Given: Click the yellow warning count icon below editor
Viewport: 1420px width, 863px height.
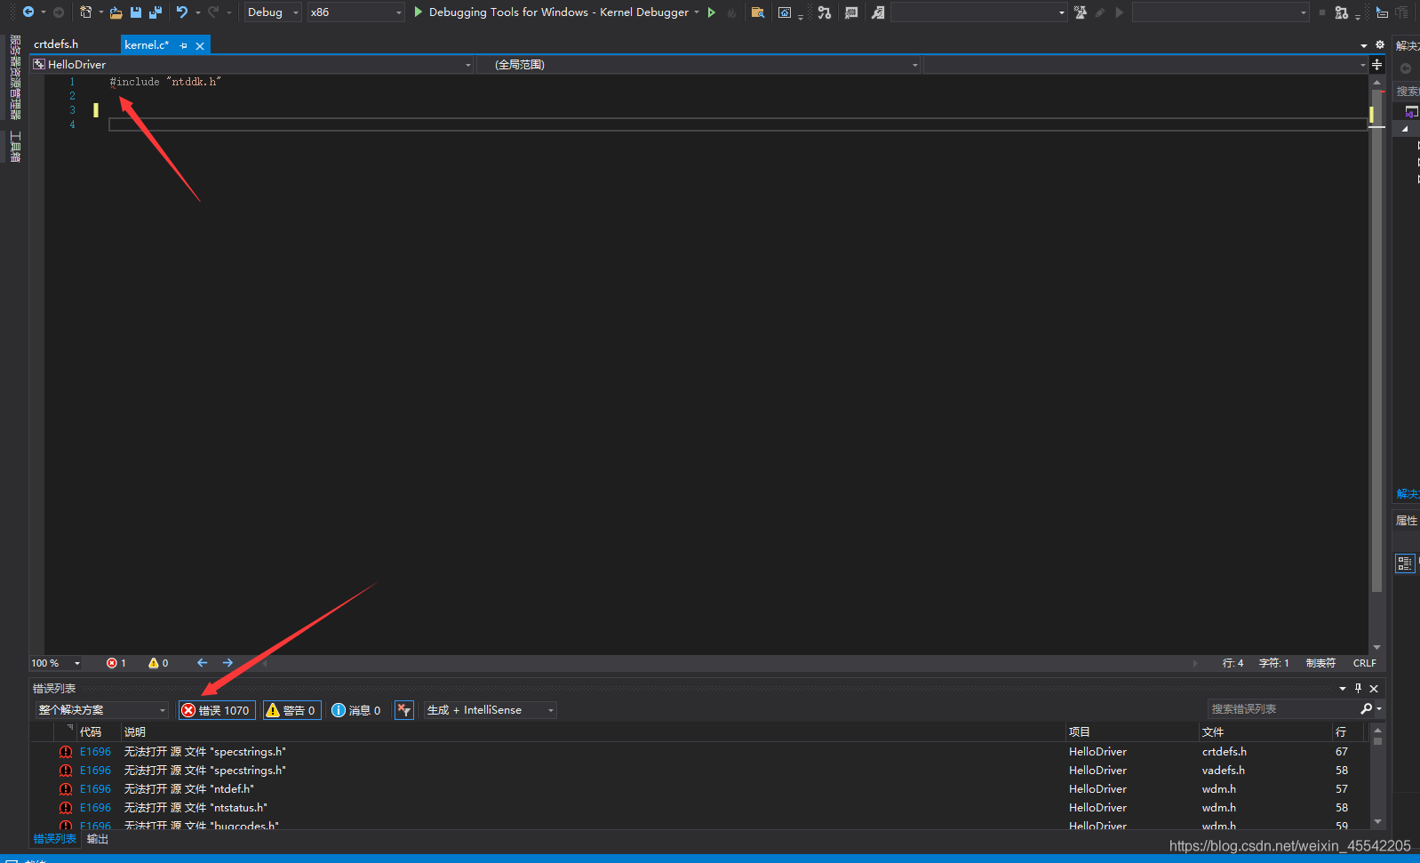Looking at the screenshot, I should (154, 663).
